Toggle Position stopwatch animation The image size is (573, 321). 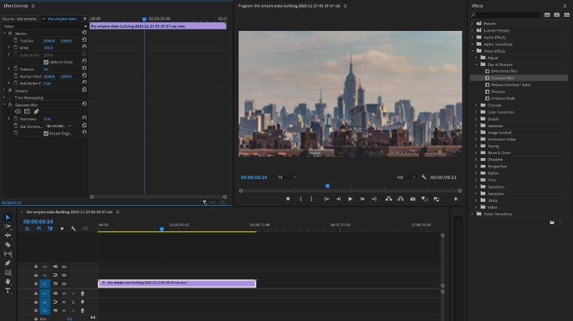pyautogui.click(x=16, y=40)
